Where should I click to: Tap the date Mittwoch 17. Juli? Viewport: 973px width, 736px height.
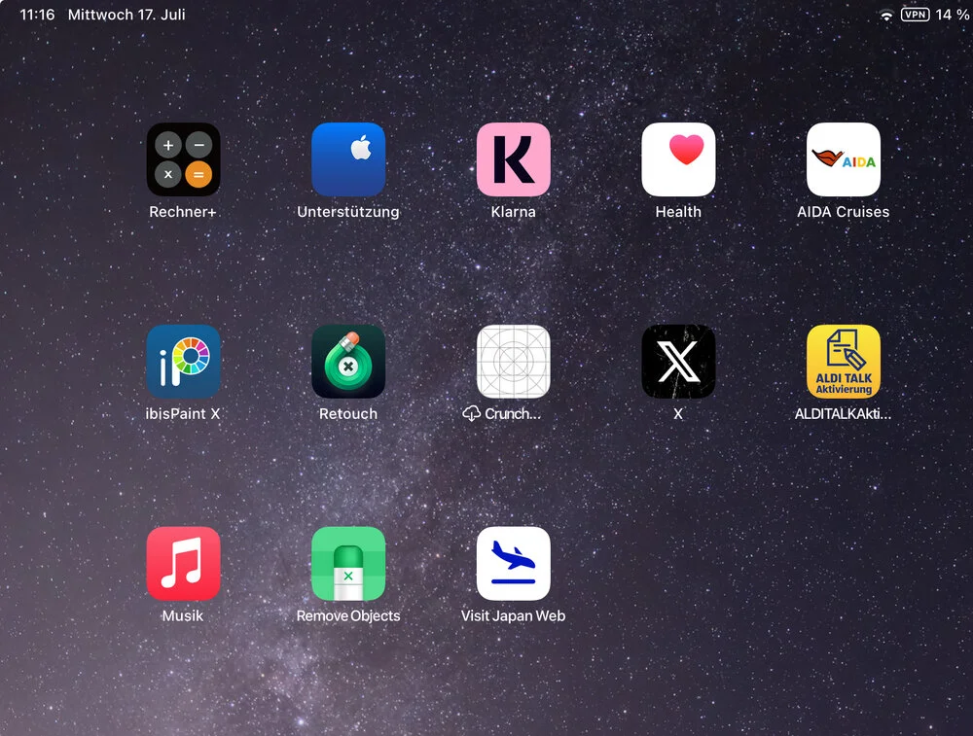pos(126,16)
